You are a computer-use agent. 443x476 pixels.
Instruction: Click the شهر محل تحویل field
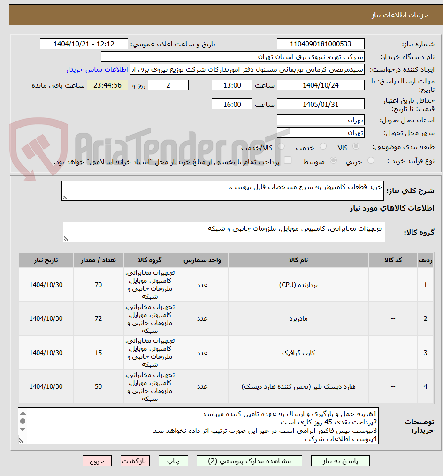click(x=321, y=133)
